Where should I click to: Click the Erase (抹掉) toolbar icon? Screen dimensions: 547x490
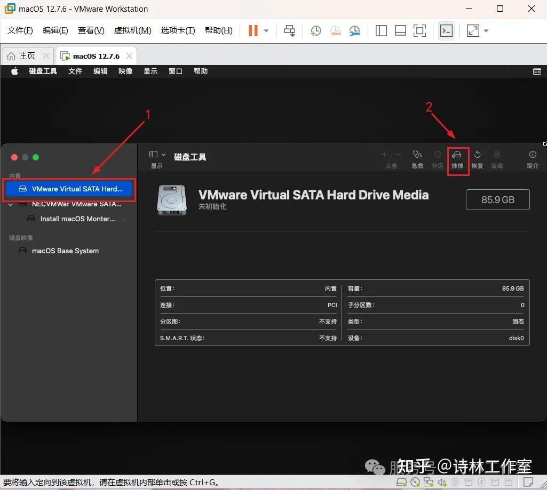pos(457,155)
